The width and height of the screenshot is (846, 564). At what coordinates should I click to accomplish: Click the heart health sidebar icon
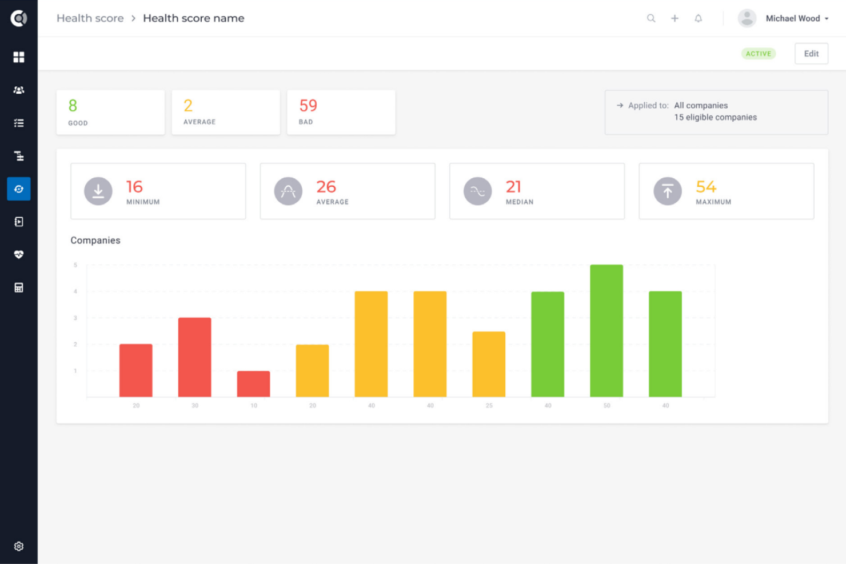click(19, 254)
